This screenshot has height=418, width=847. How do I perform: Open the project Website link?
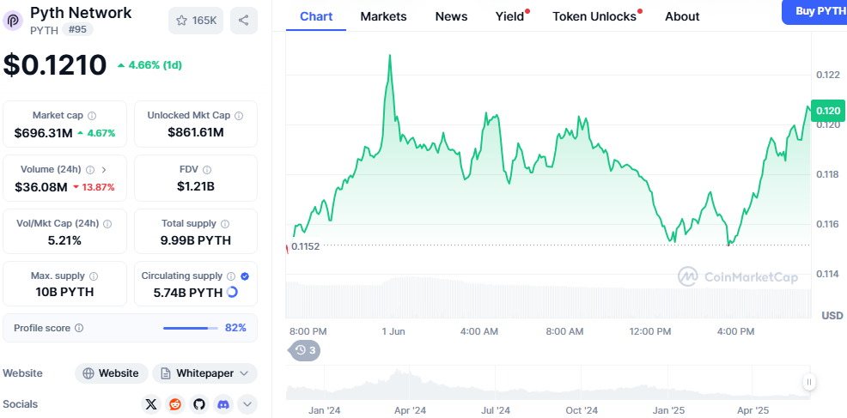(x=112, y=373)
